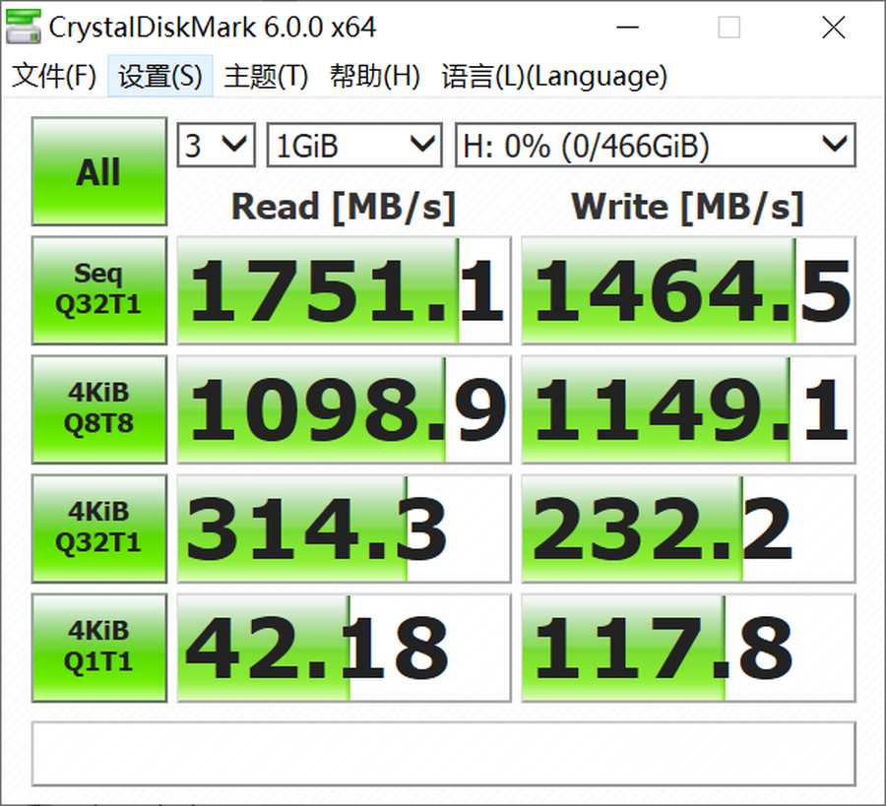The height and width of the screenshot is (806, 886).
Task: Open the 文件(F) menu
Action: pyautogui.click(x=54, y=77)
